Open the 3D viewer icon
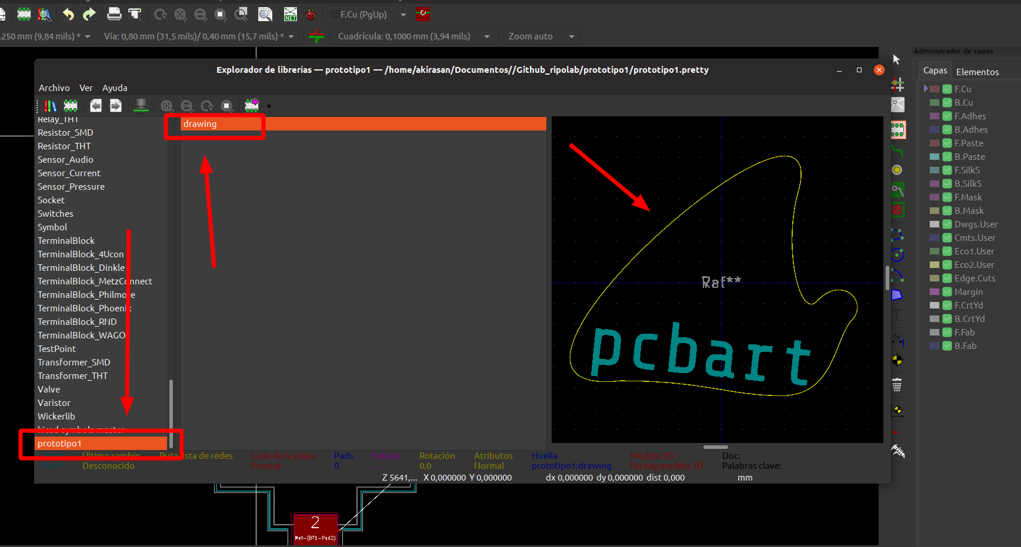 [141, 106]
